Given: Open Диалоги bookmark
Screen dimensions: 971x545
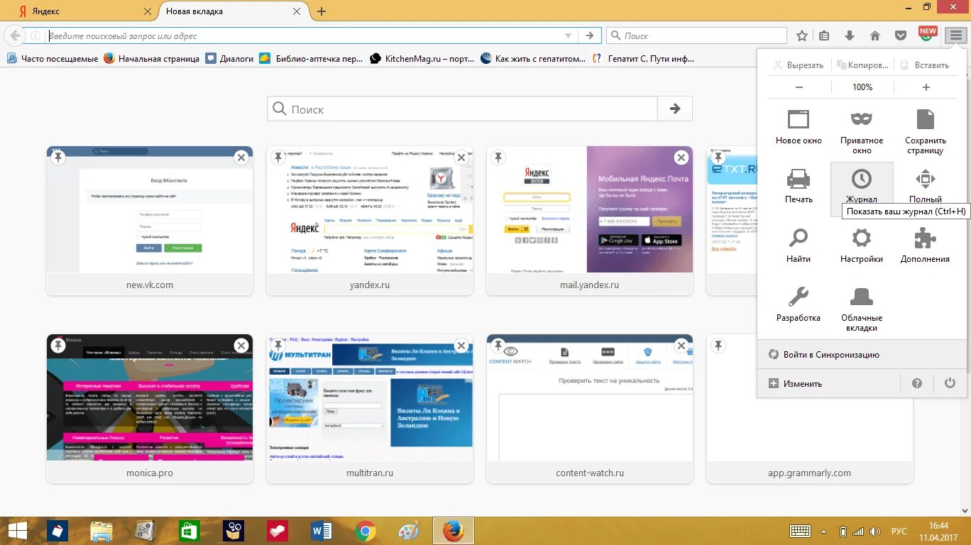Looking at the screenshot, I should 229,59.
